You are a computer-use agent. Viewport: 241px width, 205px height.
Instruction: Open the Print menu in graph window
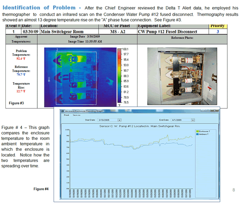67,115
